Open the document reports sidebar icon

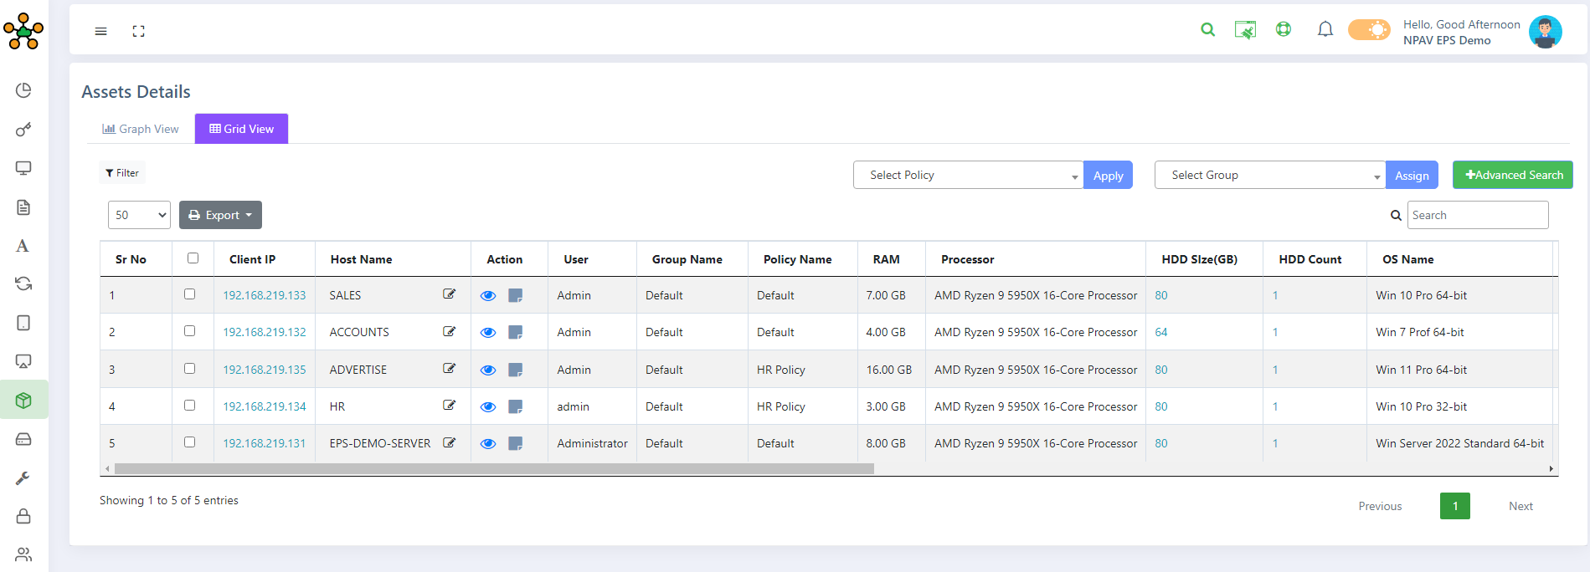point(23,207)
